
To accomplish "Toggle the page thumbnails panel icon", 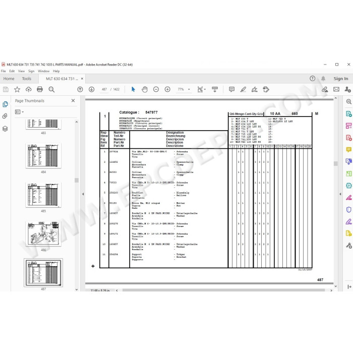I will click(x=5, y=104).
